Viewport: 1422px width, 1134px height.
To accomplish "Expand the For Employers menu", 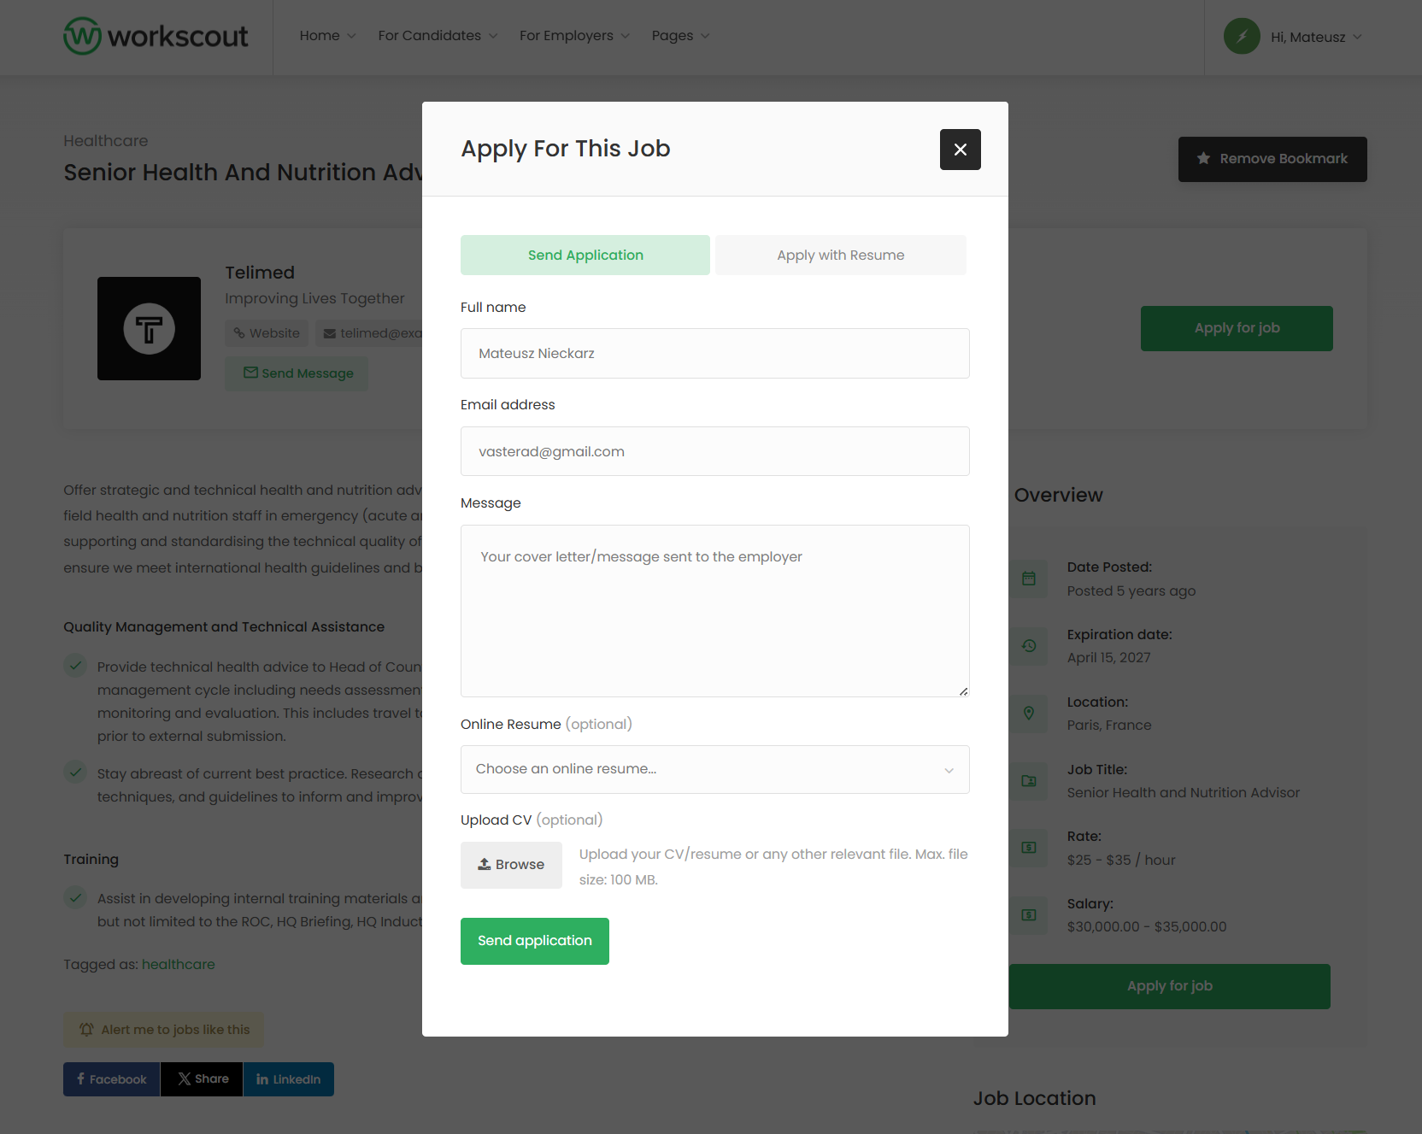I will click(x=574, y=36).
